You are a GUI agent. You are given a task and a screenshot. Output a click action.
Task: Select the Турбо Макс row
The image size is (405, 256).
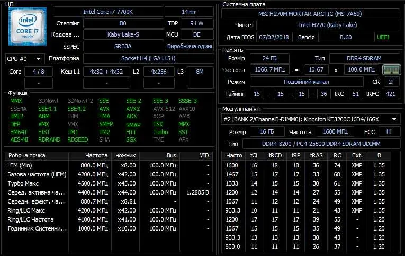(109, 183)
